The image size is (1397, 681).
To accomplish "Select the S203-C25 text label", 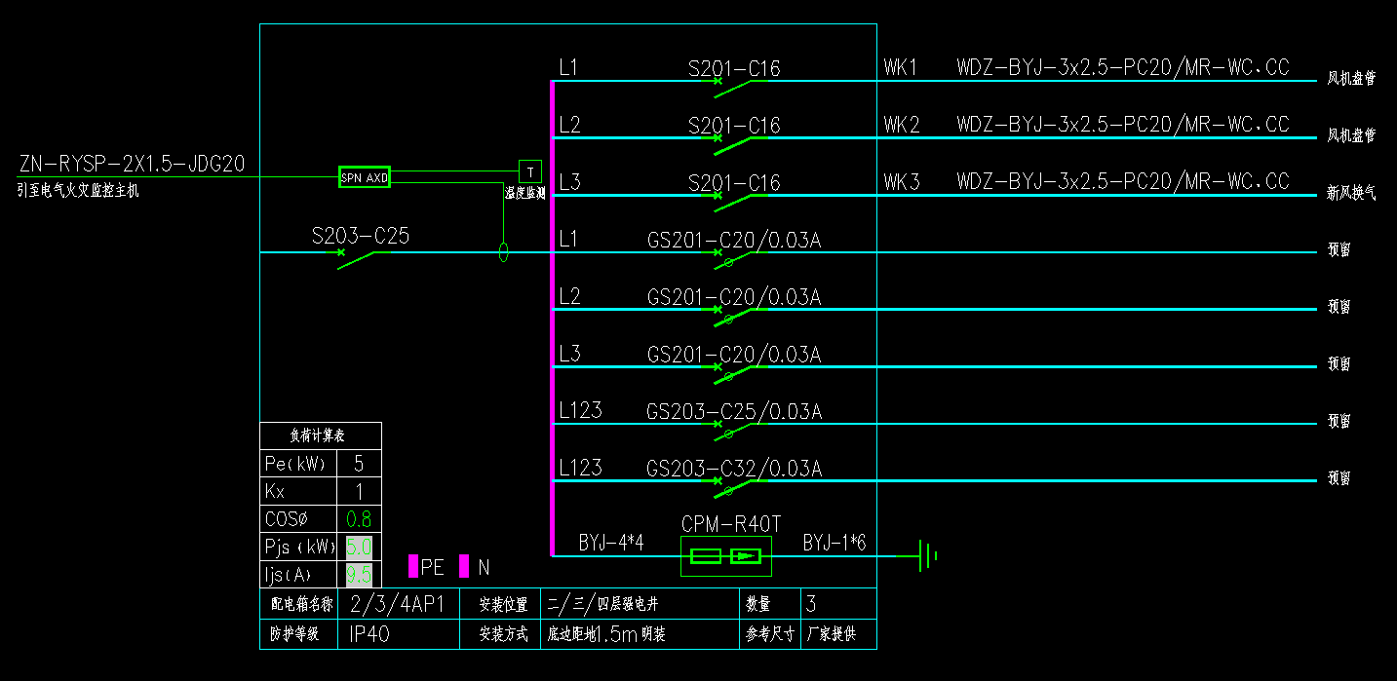I will (x=361, y=236).
